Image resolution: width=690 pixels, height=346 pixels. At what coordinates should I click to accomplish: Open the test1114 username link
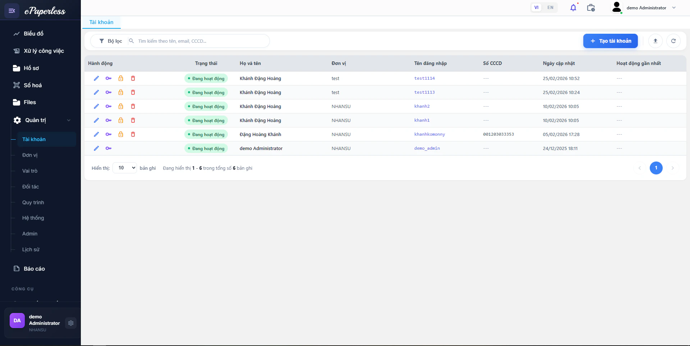(x=424, y=78)
